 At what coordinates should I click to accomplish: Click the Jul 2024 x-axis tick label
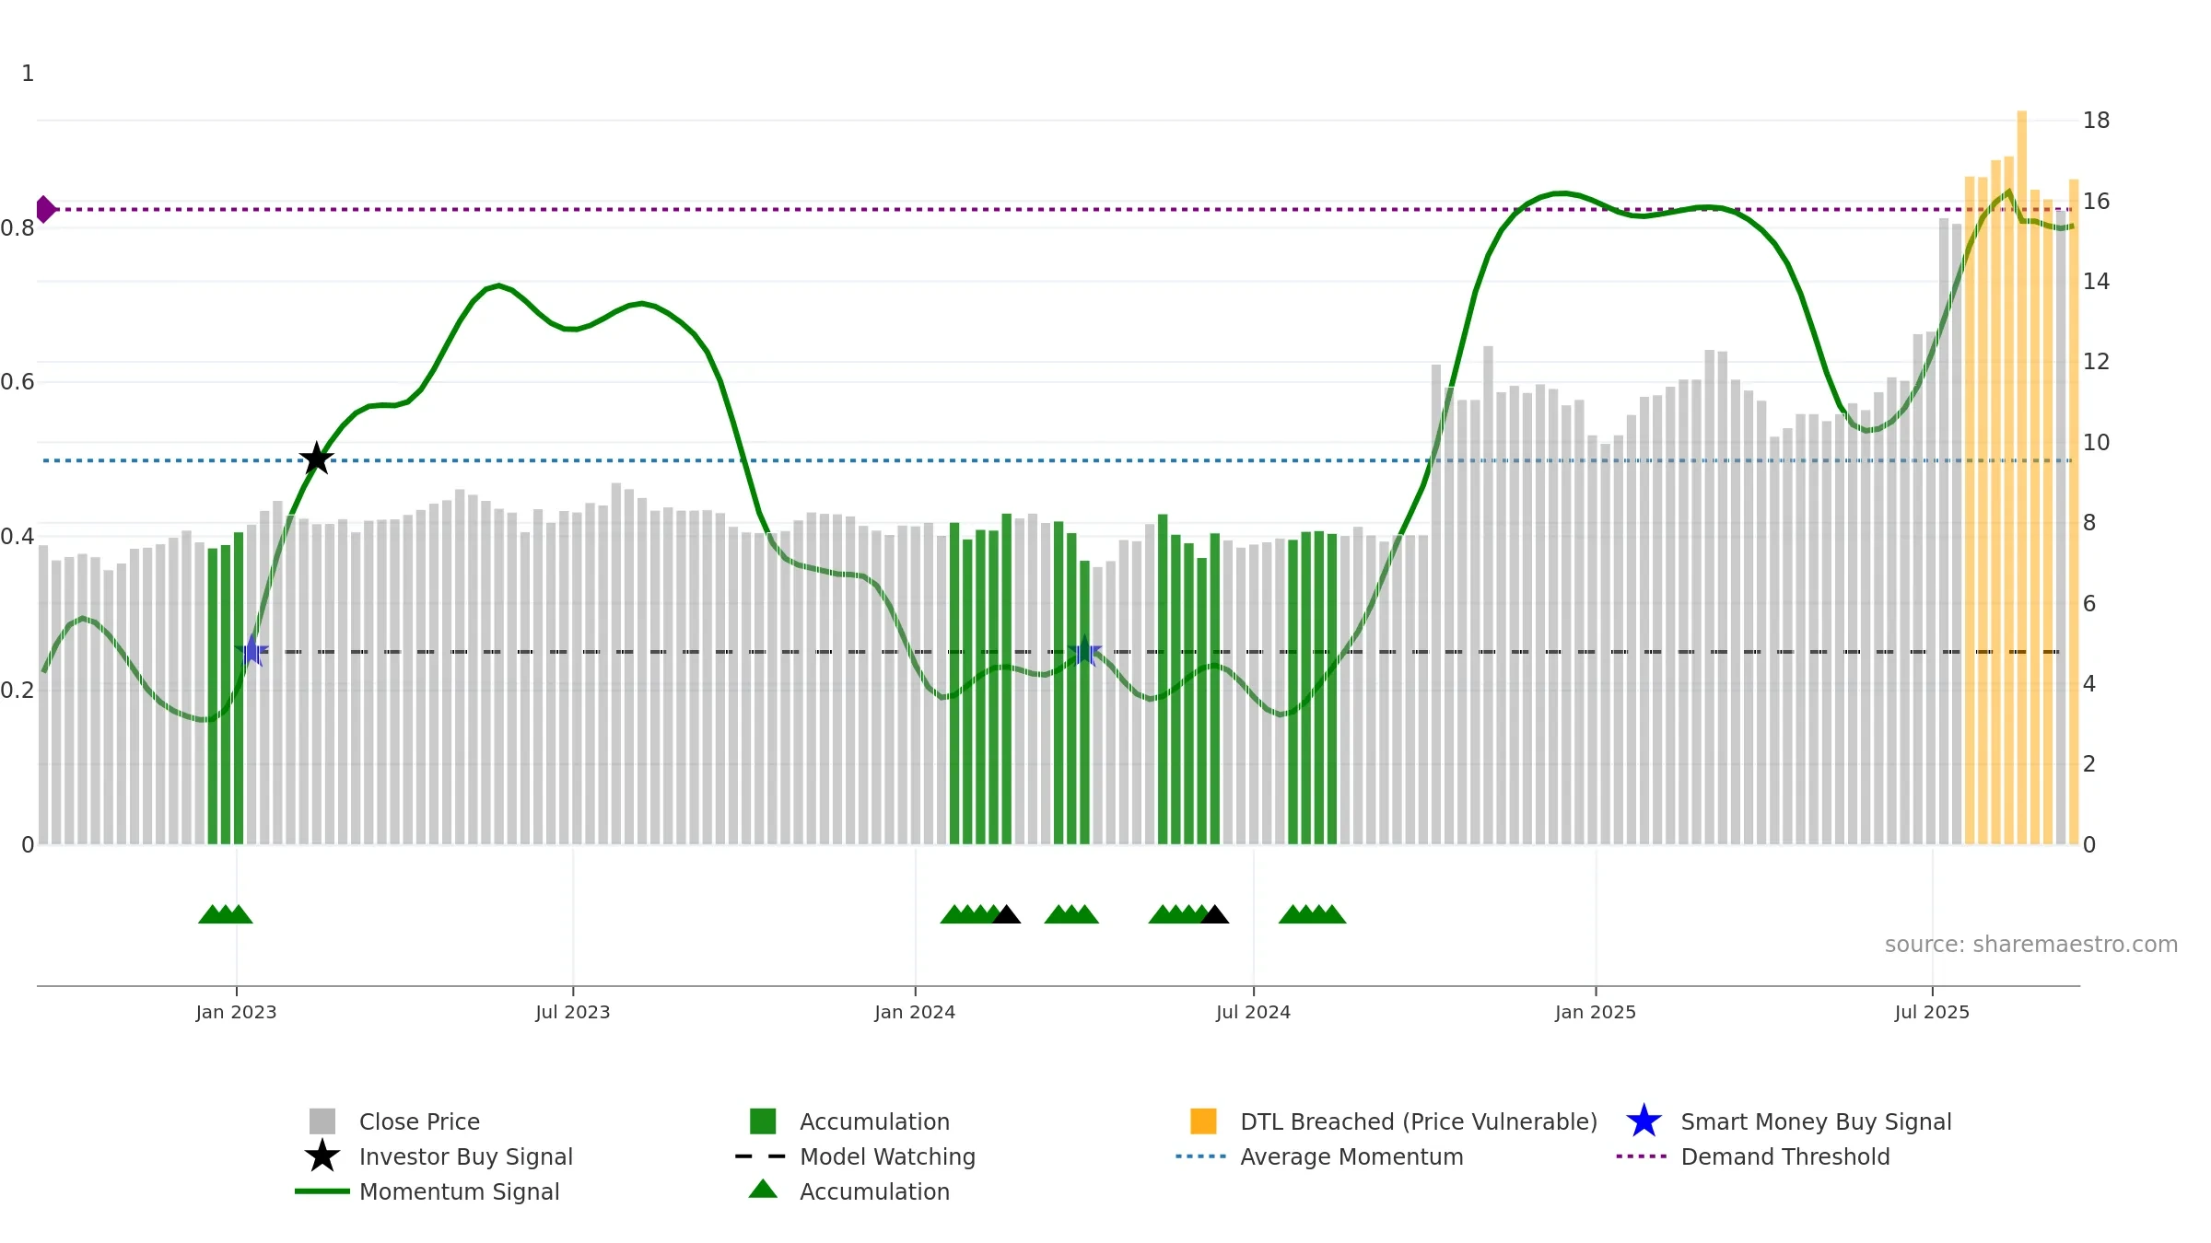pyautogui.click(x=1253, y=1012)
